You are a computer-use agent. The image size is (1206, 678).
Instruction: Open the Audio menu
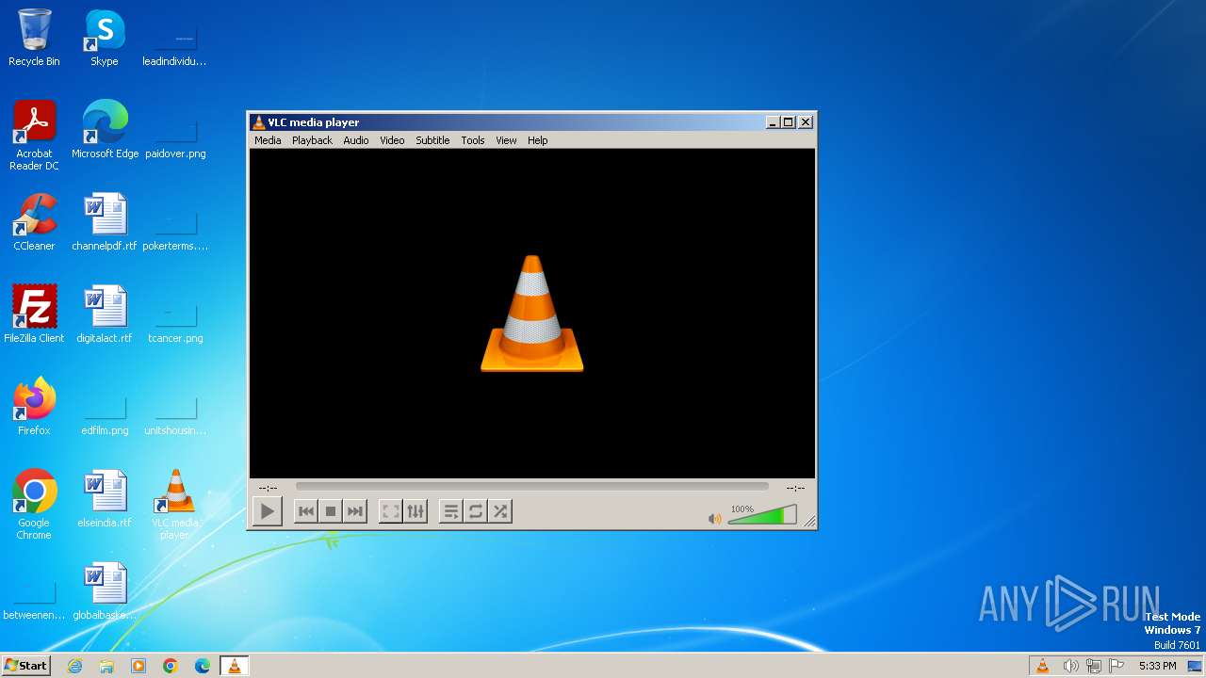(356, 140)
